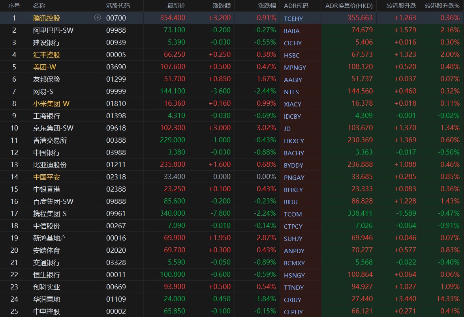This screenshot has width=464, height=317.
Task: Click the 涨跌额 column header
Action: point(222,6)
